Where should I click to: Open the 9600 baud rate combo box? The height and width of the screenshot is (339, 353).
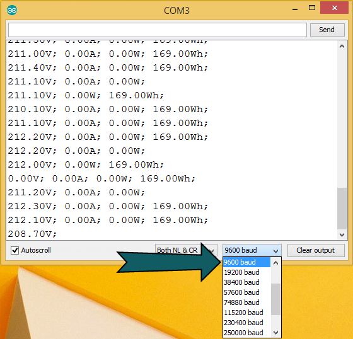pos(252,250)
